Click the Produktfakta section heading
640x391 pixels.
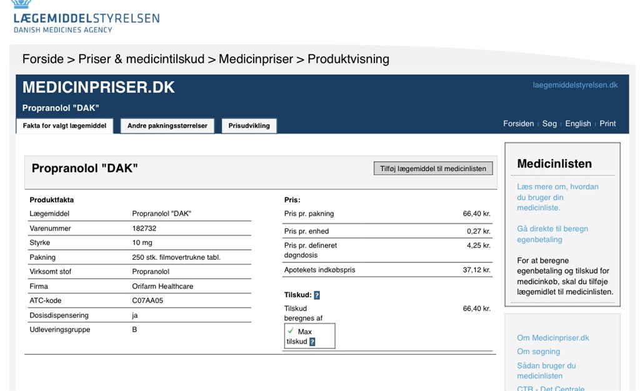51,200
